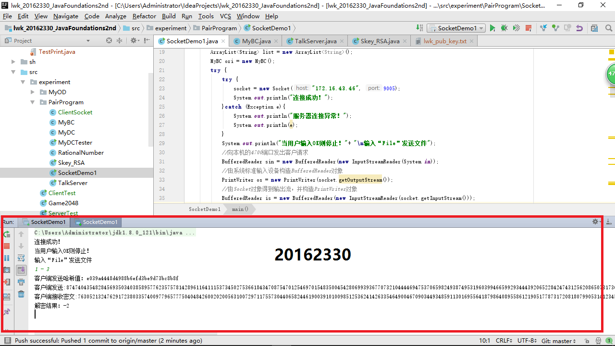Click the Scroll from Source target icon

109,41
